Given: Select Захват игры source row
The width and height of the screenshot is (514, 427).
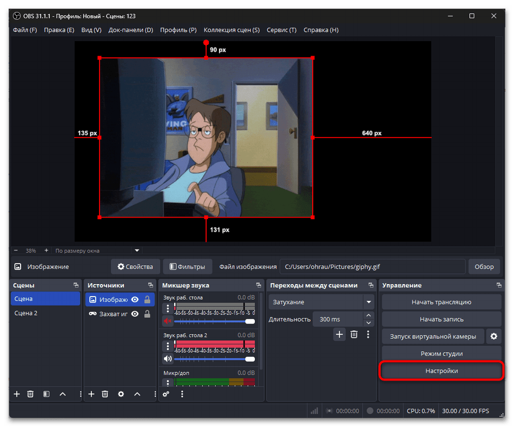Looking at the screenshot, I should [x=120, y=314].
